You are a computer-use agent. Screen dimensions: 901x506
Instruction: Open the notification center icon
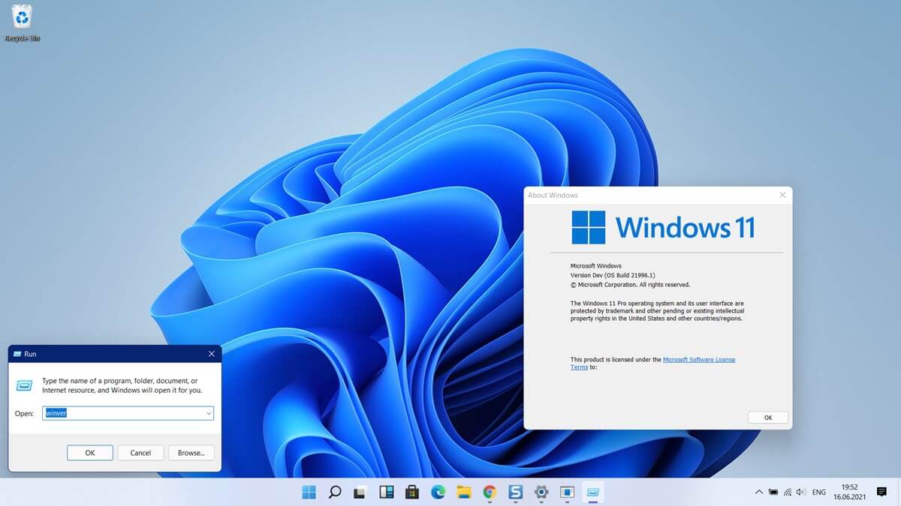click(x=881, y=492)
